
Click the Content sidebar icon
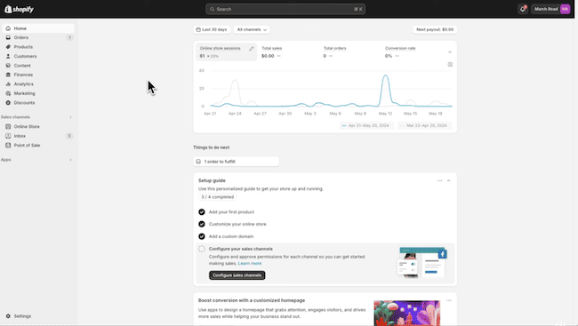tap(8, 66)
